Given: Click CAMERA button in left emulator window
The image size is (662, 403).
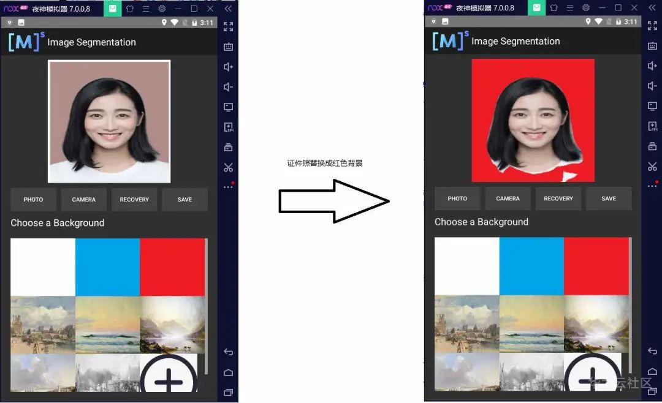Looking at the screenshot, I should coord(83,199).
